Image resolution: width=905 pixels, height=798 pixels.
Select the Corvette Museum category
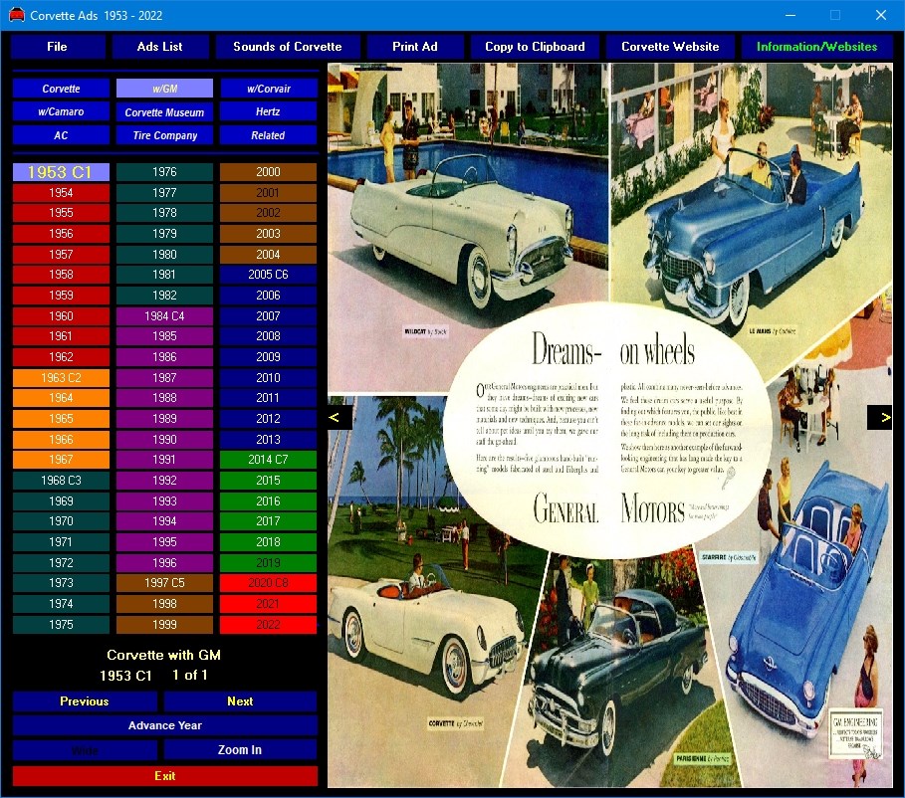click(x=164, y=112)
